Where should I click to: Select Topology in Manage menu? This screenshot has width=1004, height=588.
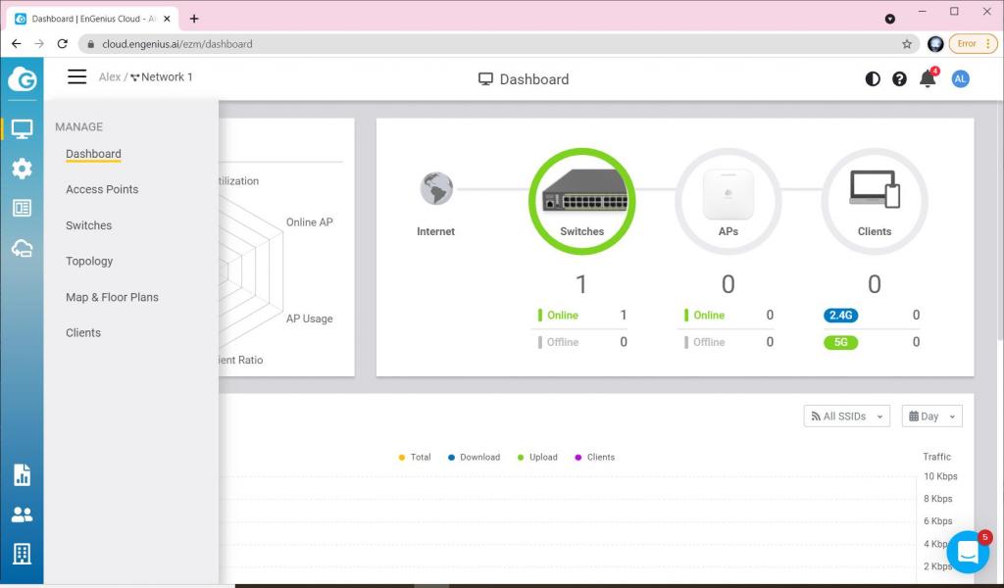pyautogui.click(x=89, y=261)
